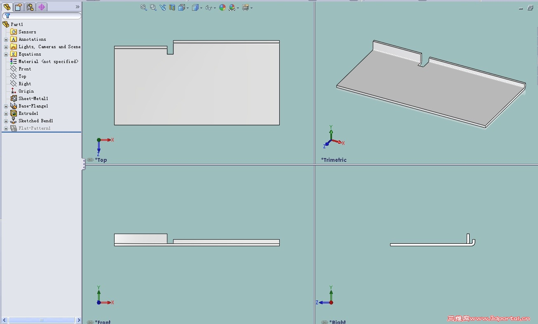Select the Top plane in the feature tree
The width and height of the screenshot is (538, 324).
tap(22, 76)
